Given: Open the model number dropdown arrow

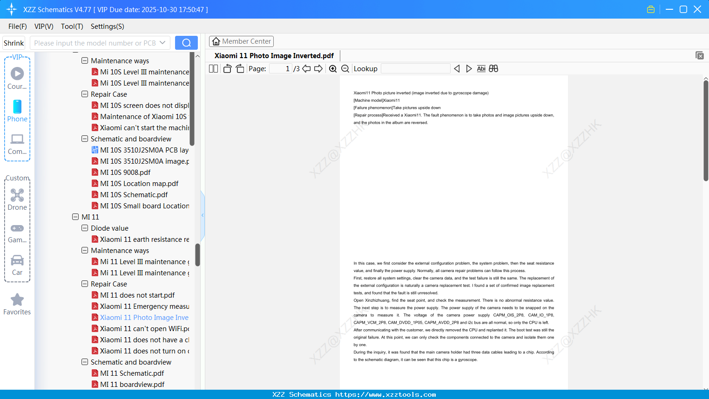Looking at the screenshot, I should coord(162,43).
